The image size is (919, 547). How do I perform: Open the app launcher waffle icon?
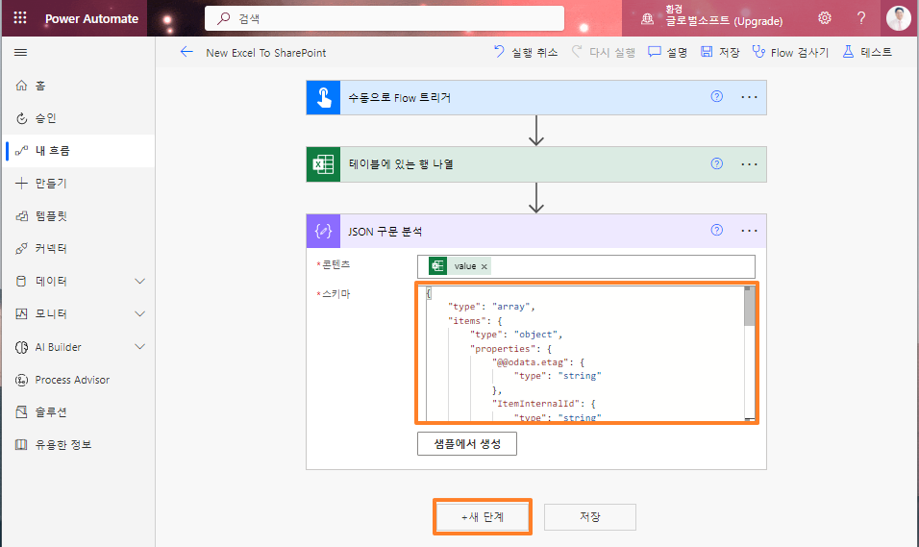click(20, 18)
